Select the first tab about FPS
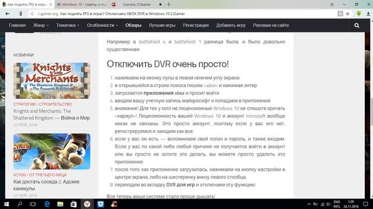The height and width of the screenshot is (209, 373). point(27,4)
